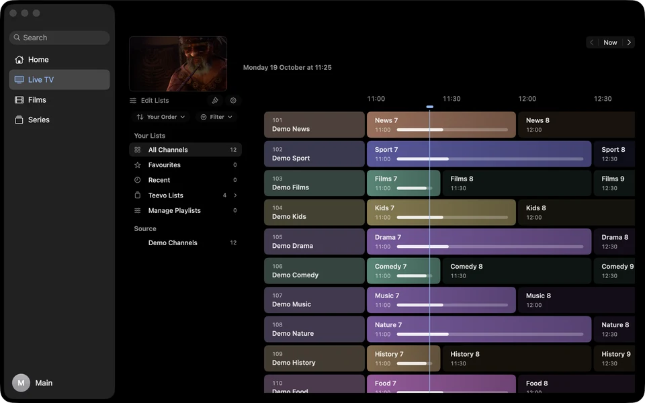Click the Home house icon
The height and width of the screenshot is (403, 645).
(x=19, y=60)
